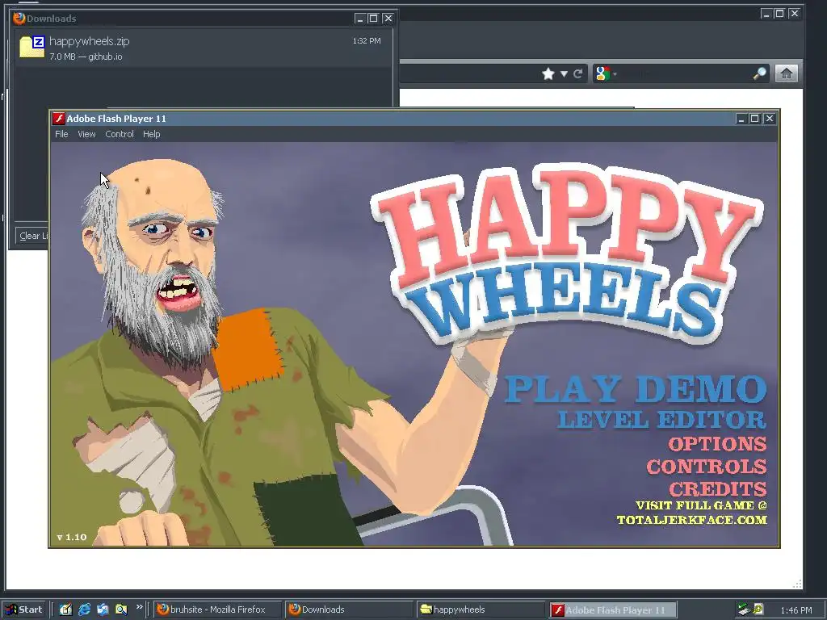This screenshot has width=827, height=620.
Task: Maximize the Adobe Flash Player window
Action: (755, 119)
